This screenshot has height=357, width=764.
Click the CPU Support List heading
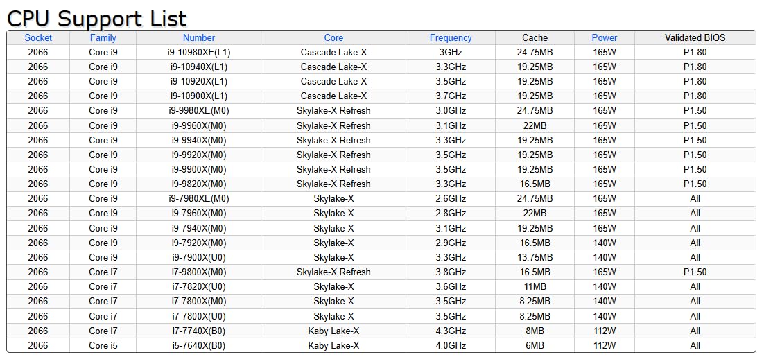97,18
